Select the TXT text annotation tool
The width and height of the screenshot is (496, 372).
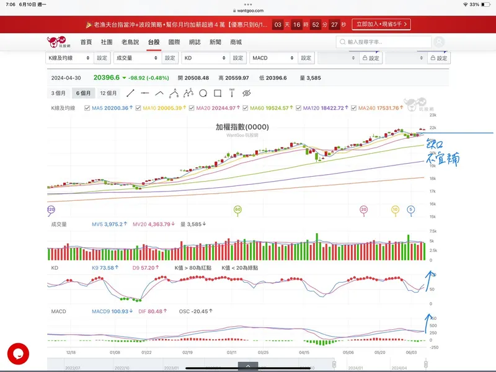(x=232, y=92)
